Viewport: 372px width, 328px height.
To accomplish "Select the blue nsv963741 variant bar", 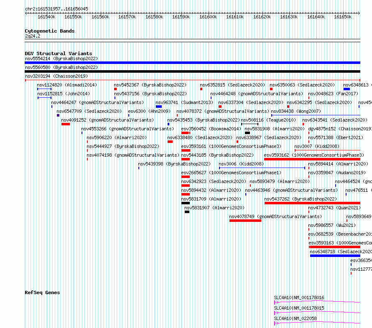I will 159,107.
